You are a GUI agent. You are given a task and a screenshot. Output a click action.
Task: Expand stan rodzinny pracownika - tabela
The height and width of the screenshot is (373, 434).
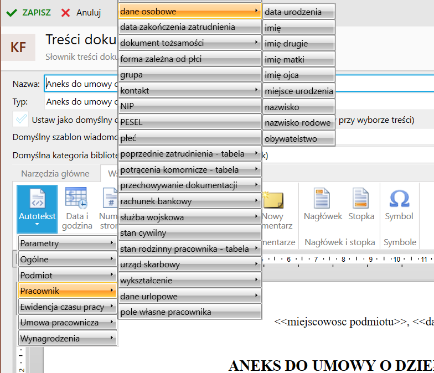pyautogui.click(x=190, y=249)
